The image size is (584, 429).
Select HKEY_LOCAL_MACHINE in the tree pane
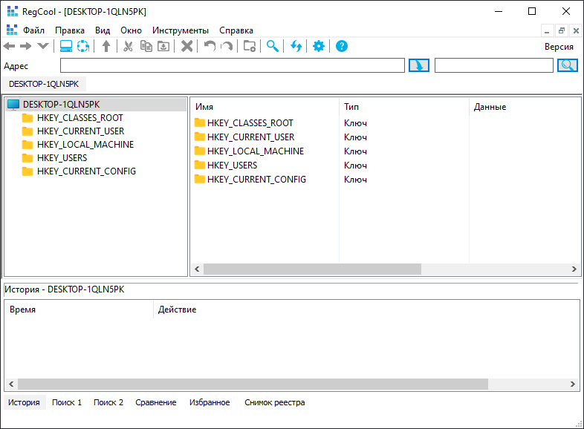click(x=85, y=145)
